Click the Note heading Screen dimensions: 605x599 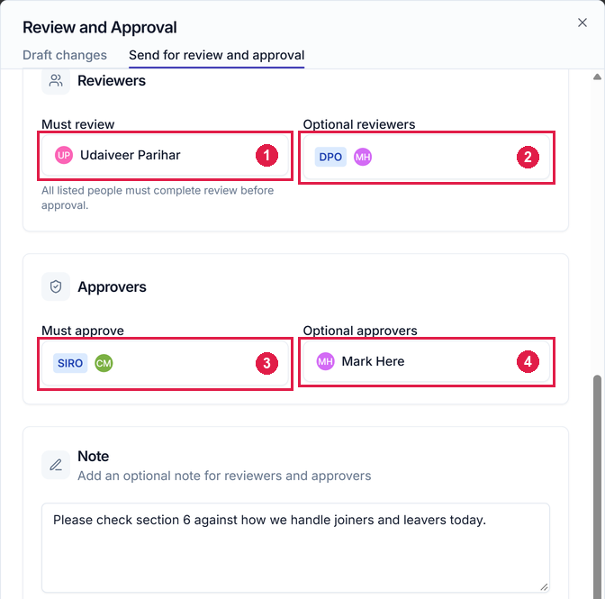point(94,456)
